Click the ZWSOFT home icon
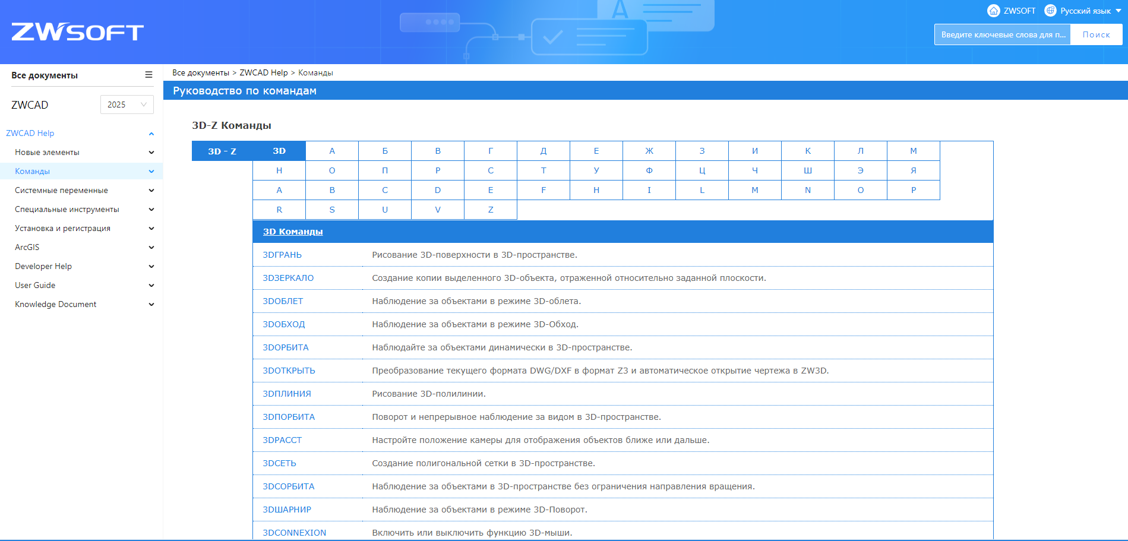 (x=993, y=11)
